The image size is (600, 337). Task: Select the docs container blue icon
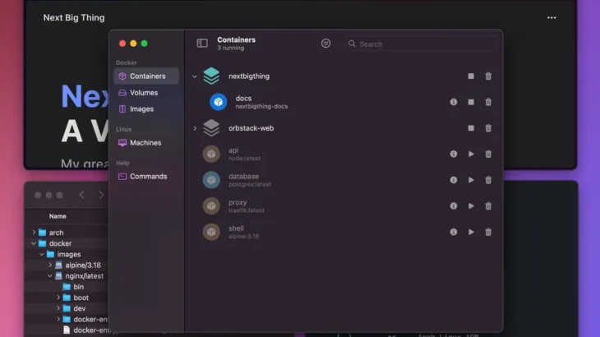[218, 102]
